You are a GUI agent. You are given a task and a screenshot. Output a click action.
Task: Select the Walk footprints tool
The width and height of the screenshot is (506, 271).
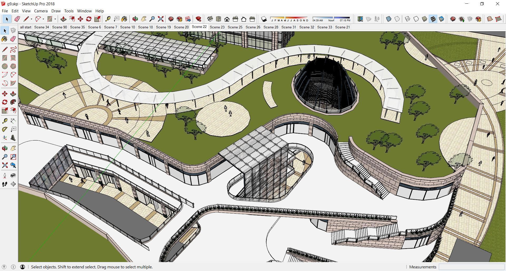tap(5, 184)
